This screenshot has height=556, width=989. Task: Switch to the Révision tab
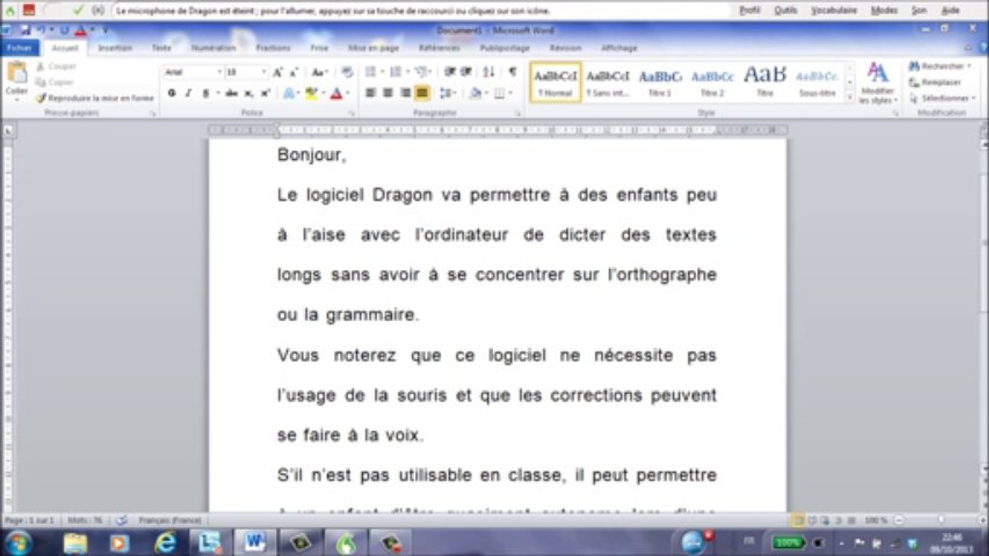coord(565,48)
